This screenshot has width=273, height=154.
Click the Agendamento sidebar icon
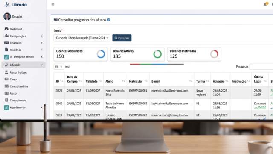[x=6, y=107]
